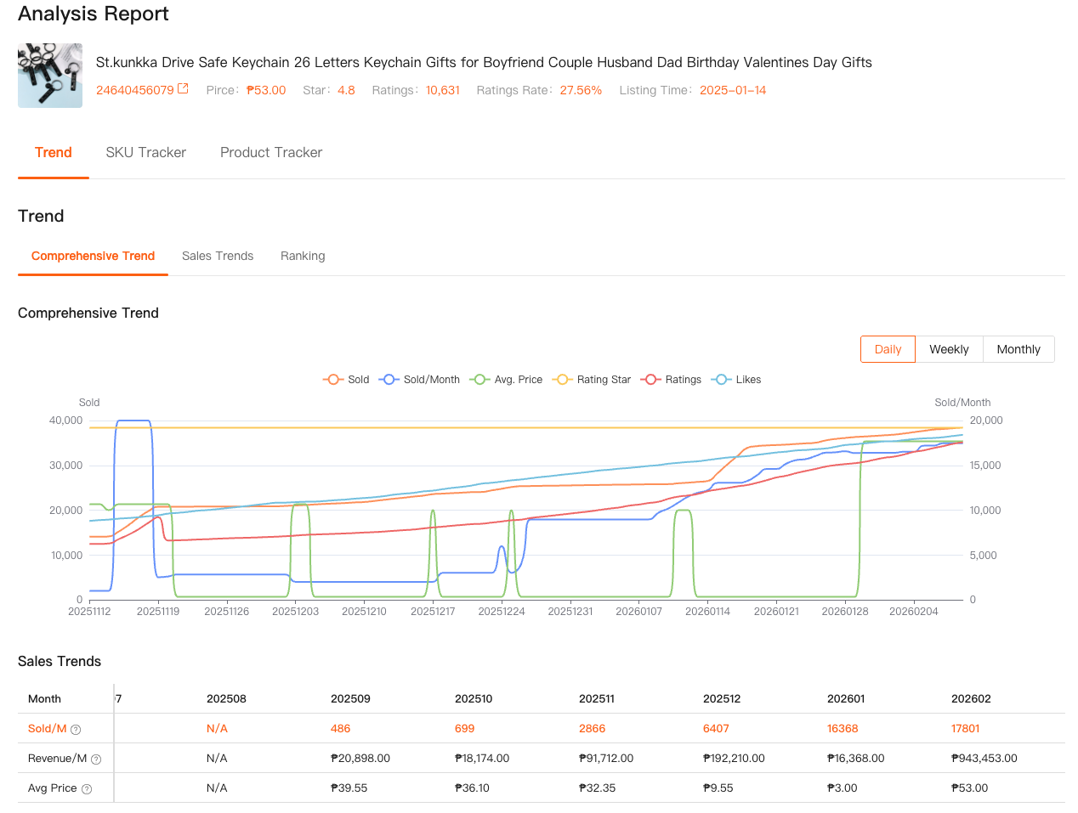Open external link icon beside product ID
This screenshot has width=1078, height=813.
(x=183, y=89)
